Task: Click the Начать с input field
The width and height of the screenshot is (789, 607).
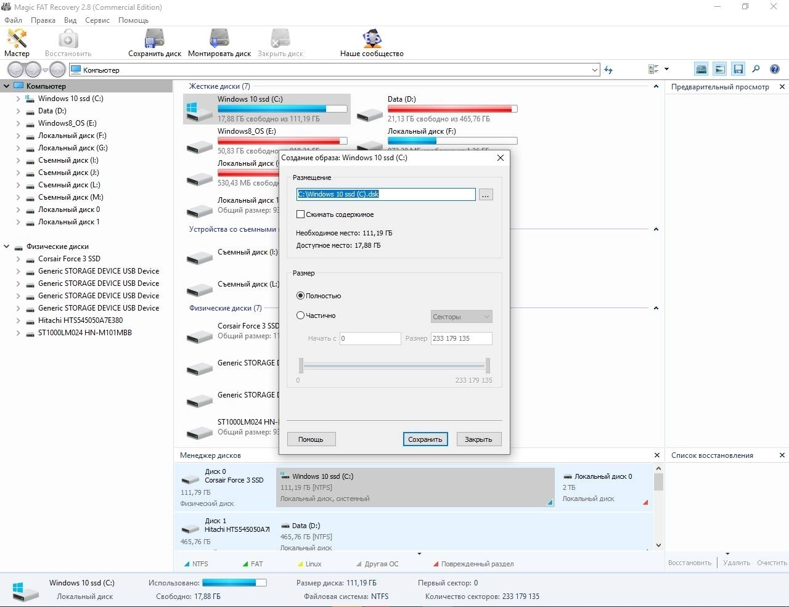Action: (x=370, y=338)
